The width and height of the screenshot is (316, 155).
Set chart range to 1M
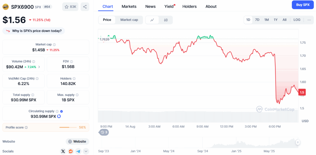(x=266, y=20)
